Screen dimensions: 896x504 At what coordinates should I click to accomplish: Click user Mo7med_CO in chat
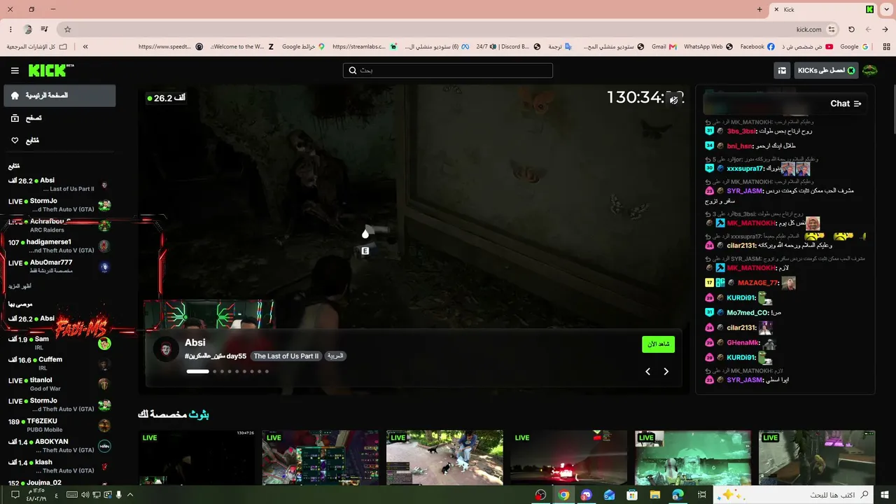coord(748,313)
